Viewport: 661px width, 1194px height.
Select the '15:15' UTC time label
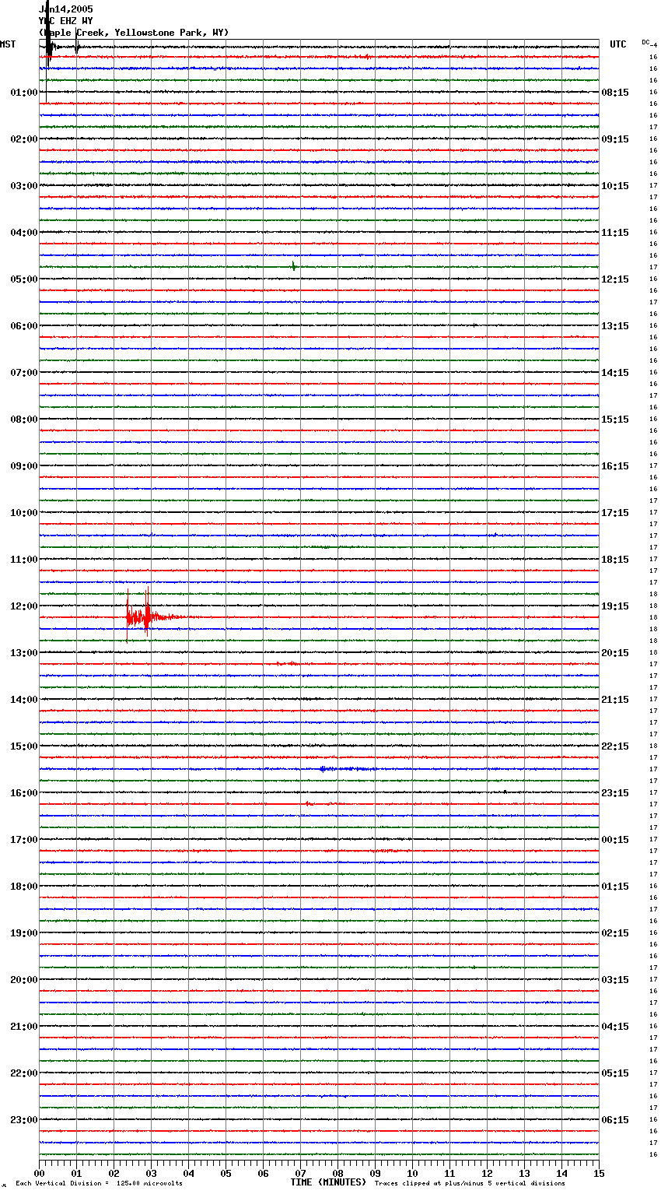615,420
